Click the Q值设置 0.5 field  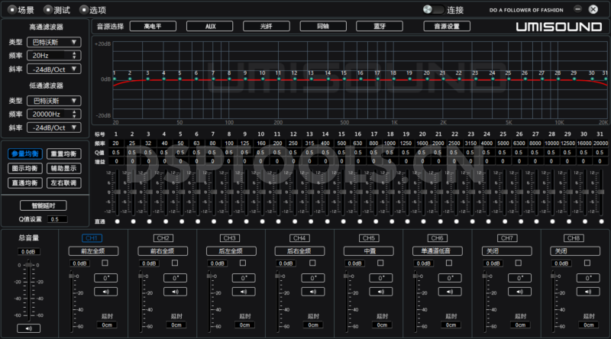pos(57,219)
